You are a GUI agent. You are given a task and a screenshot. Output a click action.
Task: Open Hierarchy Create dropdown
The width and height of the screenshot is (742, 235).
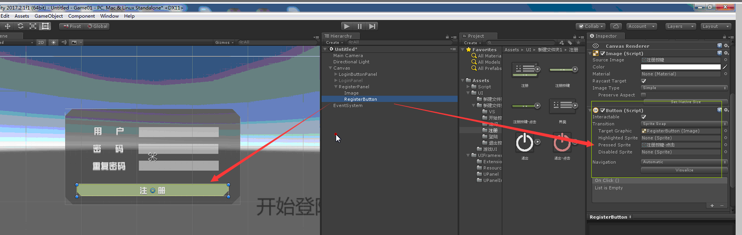click(334, 43)
